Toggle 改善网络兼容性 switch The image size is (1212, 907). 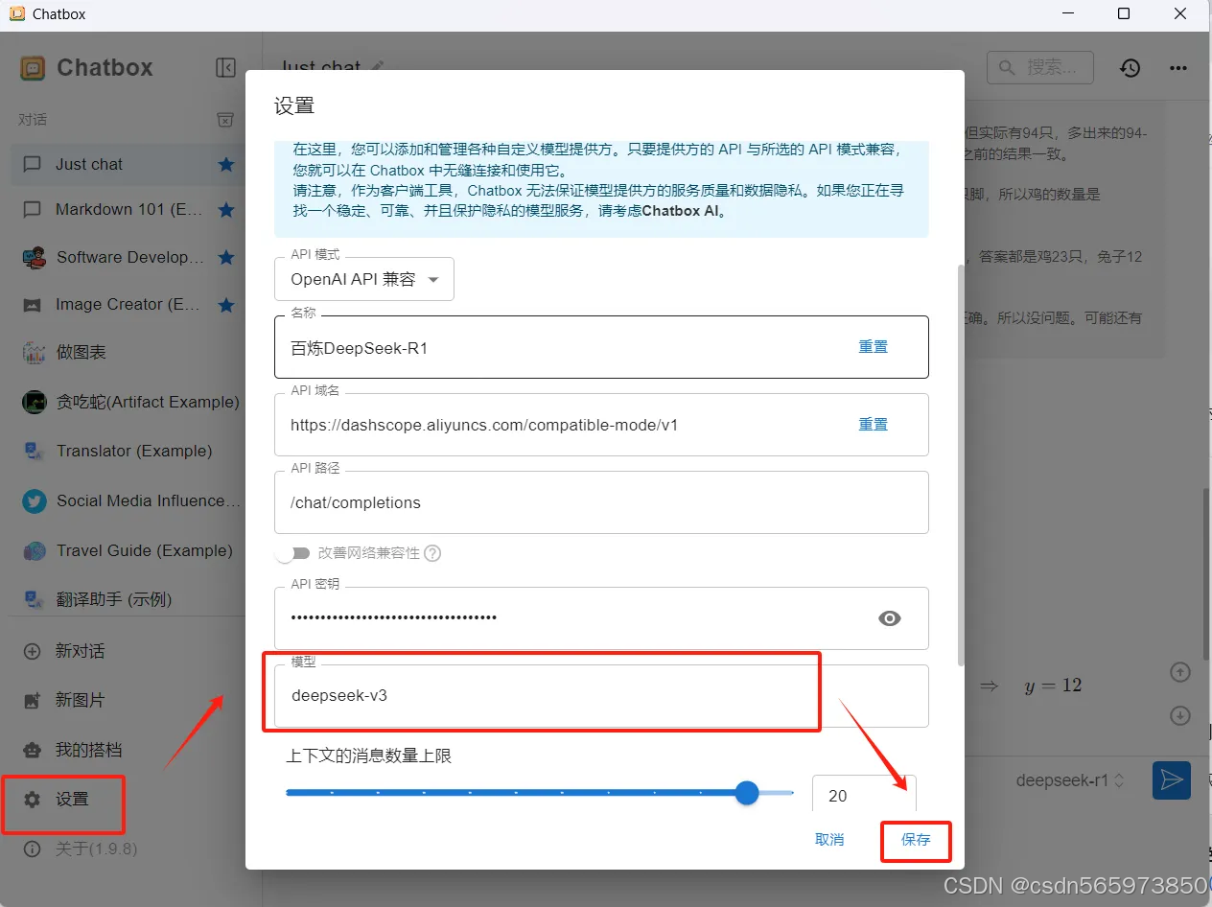(x=293, y=553)
